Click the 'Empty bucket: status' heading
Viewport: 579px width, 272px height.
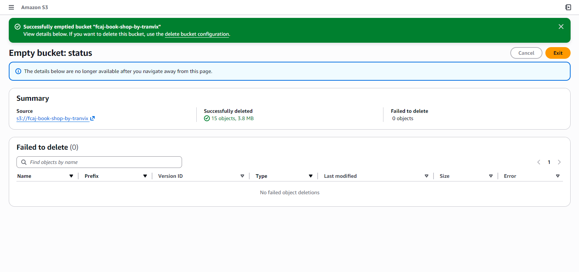point(50,53)
